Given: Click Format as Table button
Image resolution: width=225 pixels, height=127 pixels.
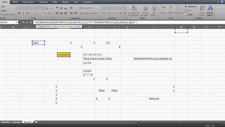Looking at the screenshot, I should pyautogui.click(x=145, y=11).
